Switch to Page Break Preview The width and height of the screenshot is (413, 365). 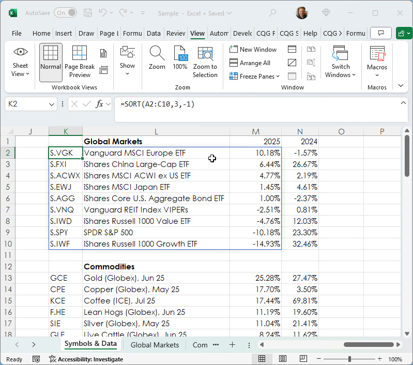(x=80, y=62)
